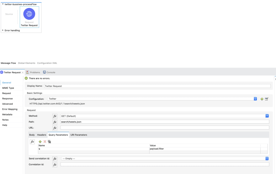Toggle fx button for Send correlation id

55,159
